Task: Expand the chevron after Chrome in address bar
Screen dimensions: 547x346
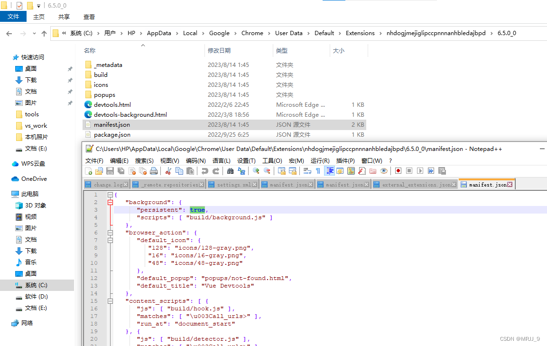Action: (x=269, y=33)
